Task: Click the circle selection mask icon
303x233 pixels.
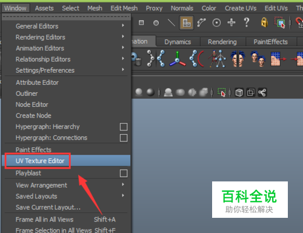Action: click(x=156, y=23)
